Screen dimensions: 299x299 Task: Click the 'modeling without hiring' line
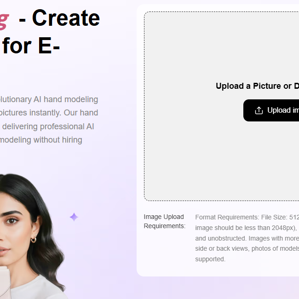[41, 140]
